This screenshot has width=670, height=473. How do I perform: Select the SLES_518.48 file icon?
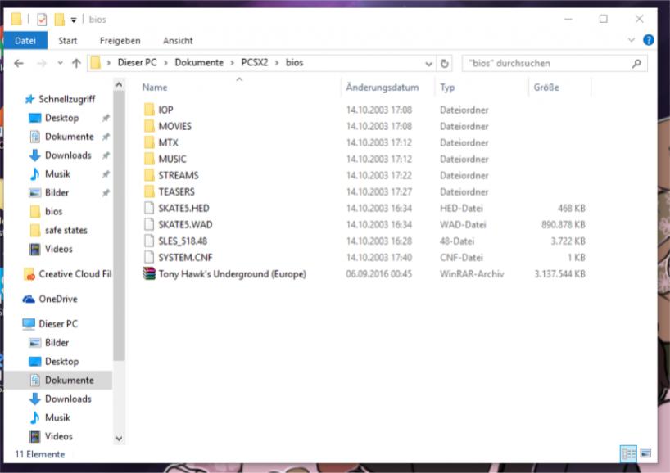tap(149, 241)
